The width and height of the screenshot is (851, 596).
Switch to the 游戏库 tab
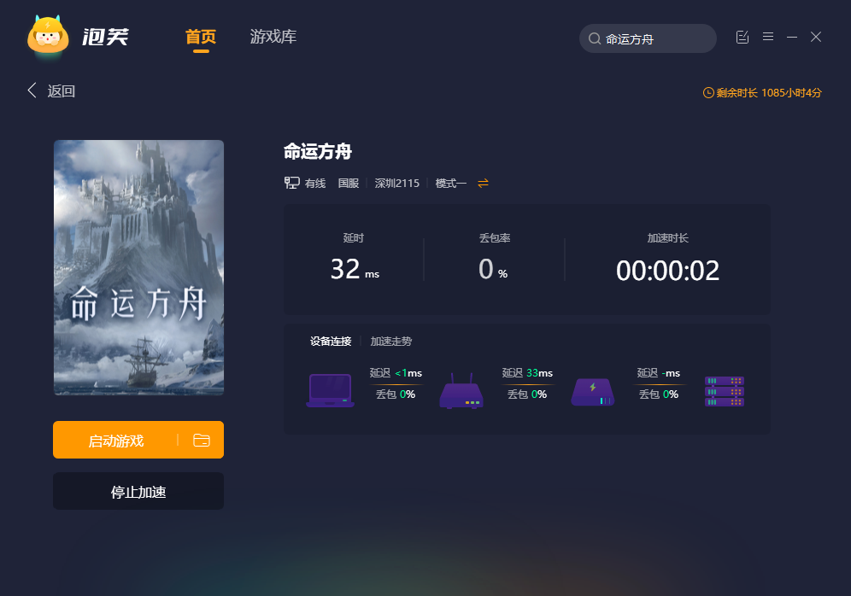273,37
